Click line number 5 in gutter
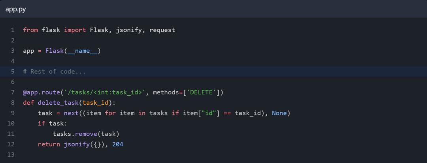This screenshot has width=427, height=163. pyautogui.click(x=13, y=72)
